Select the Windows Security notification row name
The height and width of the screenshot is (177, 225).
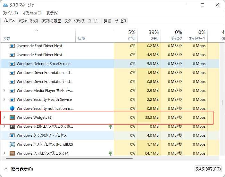tap(45, 109)
